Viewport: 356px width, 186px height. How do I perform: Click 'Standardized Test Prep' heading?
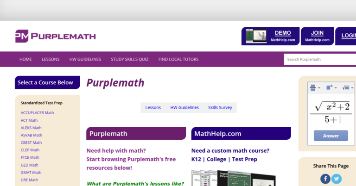[42, 103]
